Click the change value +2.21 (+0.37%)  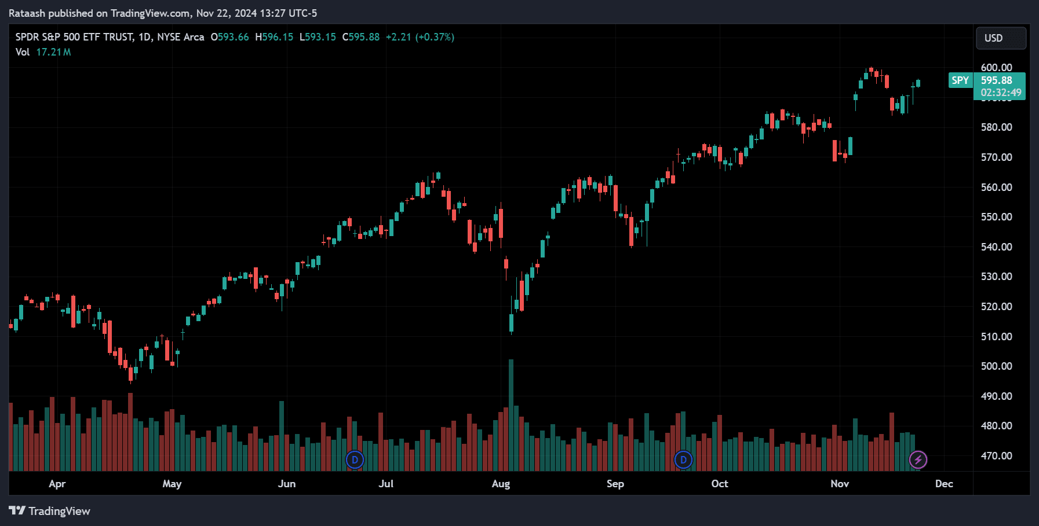[420, 37]
